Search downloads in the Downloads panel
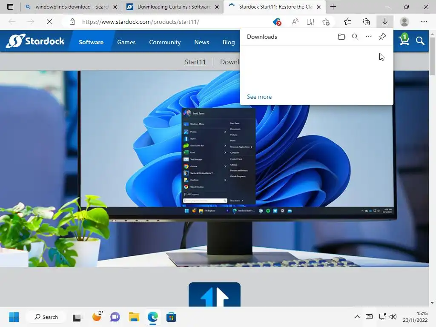Viewport: 436px width, 327px height. [355, 37]
